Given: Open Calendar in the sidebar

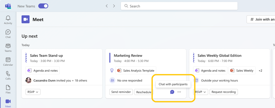Looking at the screenshot, I should [8, 62].
